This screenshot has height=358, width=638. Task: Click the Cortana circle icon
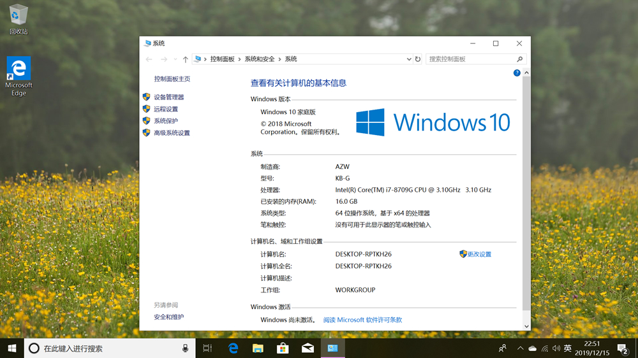coord(34,348)
